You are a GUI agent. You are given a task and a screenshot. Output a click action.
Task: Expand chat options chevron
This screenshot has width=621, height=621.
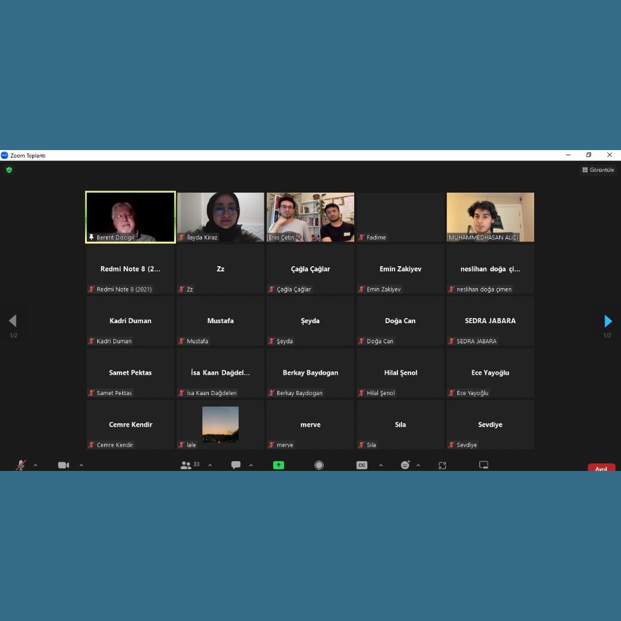pos(251,465)
